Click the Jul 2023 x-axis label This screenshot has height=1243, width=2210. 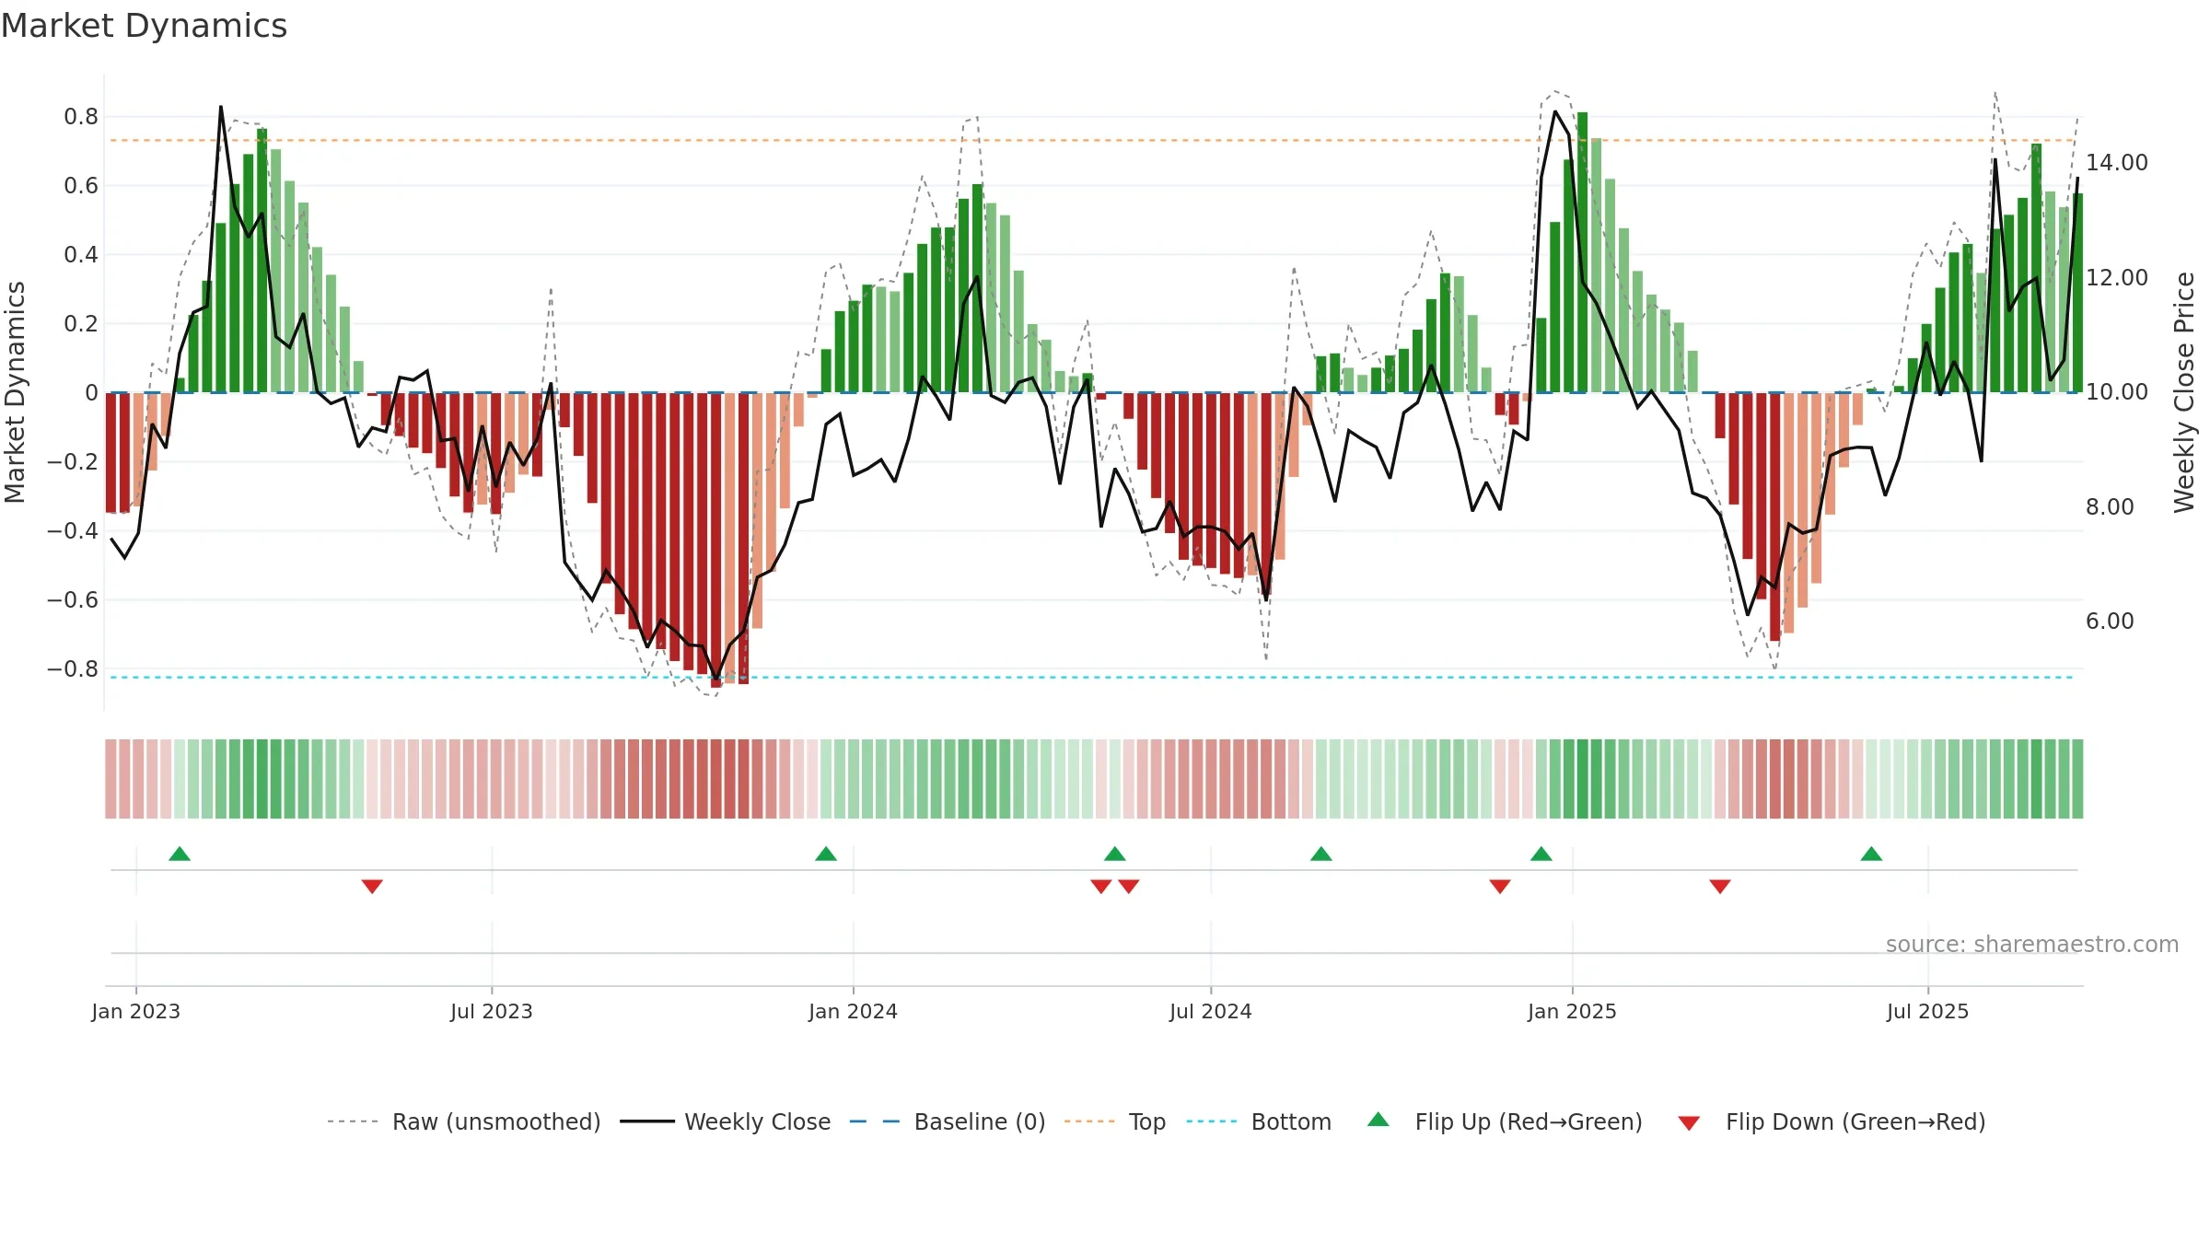(x=492, y=1011)
